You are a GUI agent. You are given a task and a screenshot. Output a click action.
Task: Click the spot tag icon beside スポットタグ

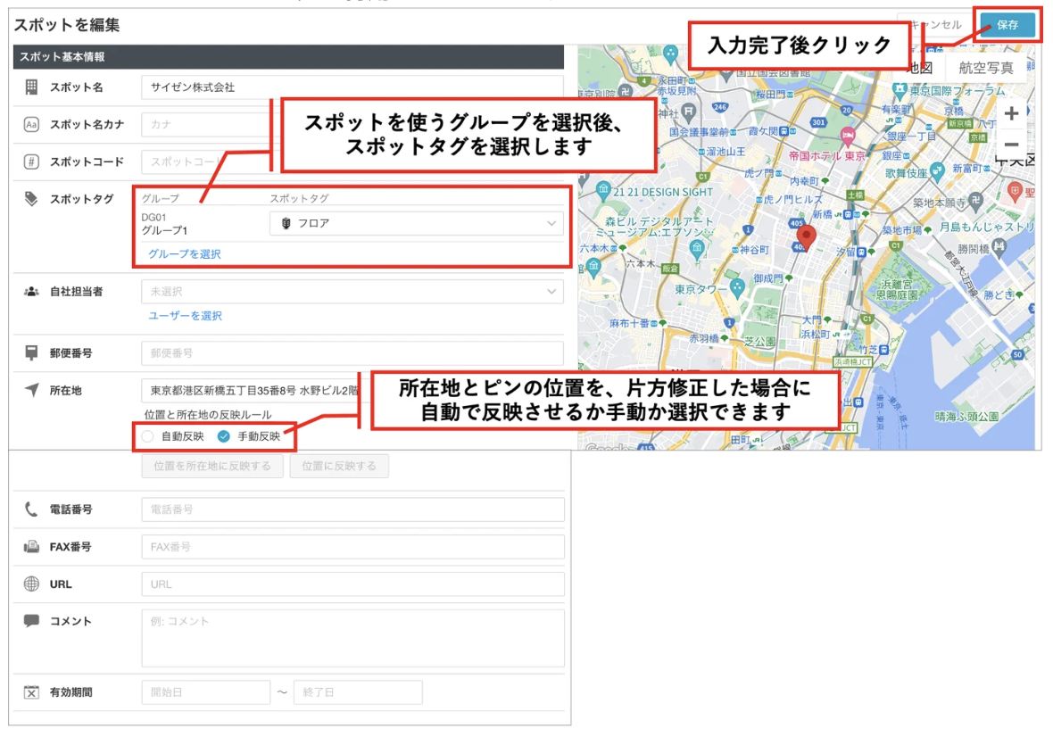pos(31,199)
